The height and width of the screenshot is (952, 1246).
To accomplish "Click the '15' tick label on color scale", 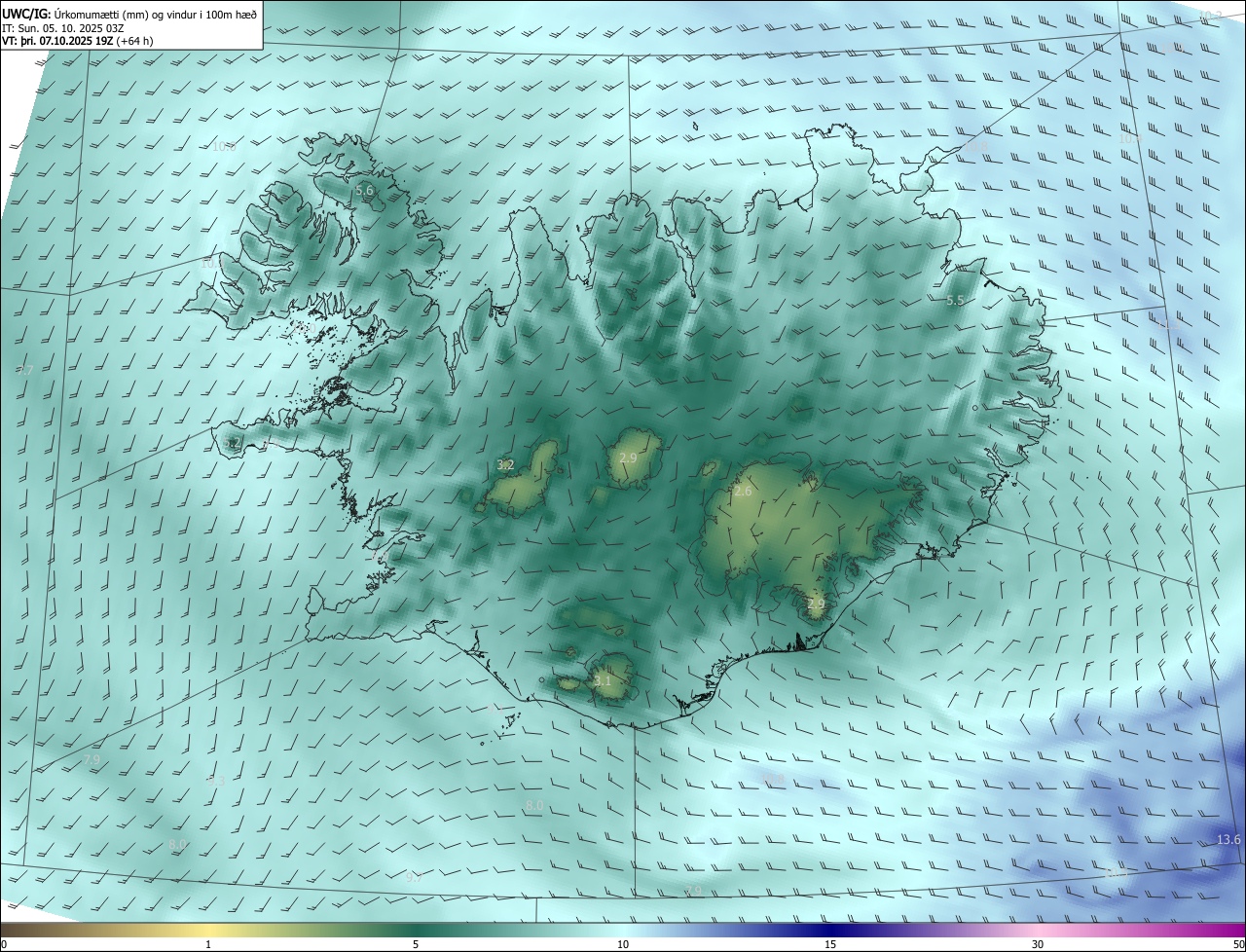I will [x=830, y=944].
